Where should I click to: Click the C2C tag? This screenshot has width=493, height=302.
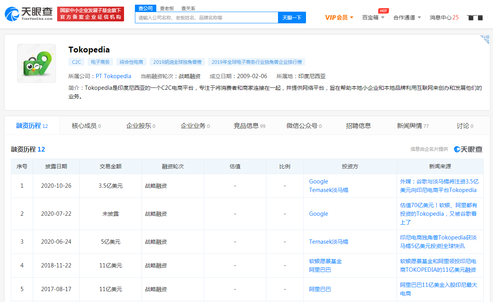point(76,62)
